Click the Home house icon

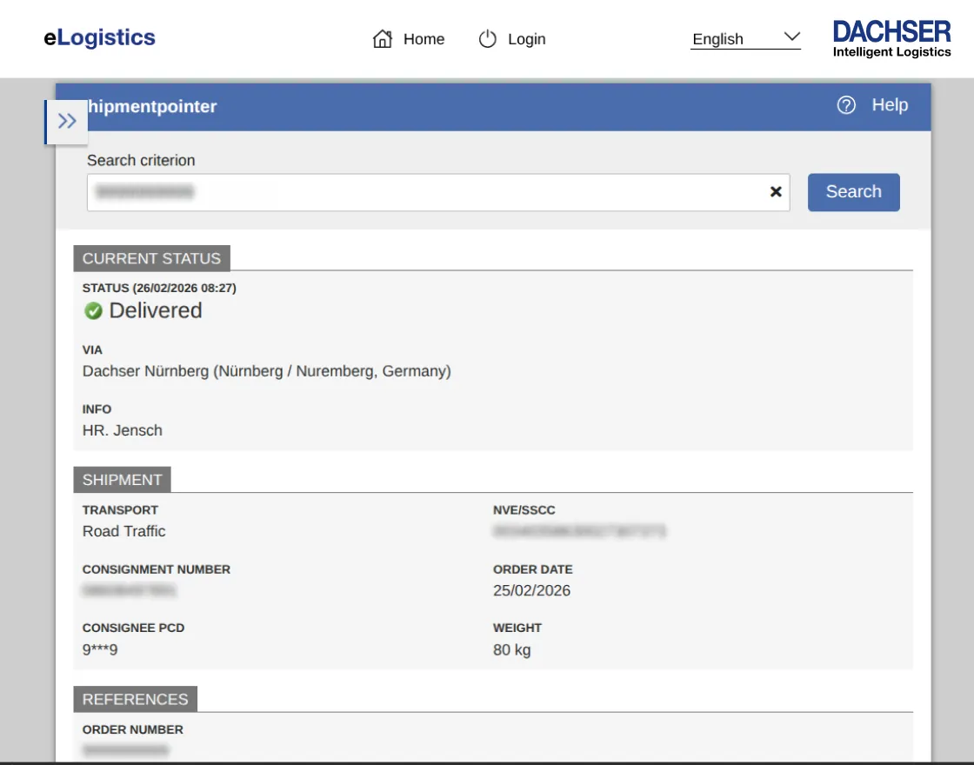point(383,38)
